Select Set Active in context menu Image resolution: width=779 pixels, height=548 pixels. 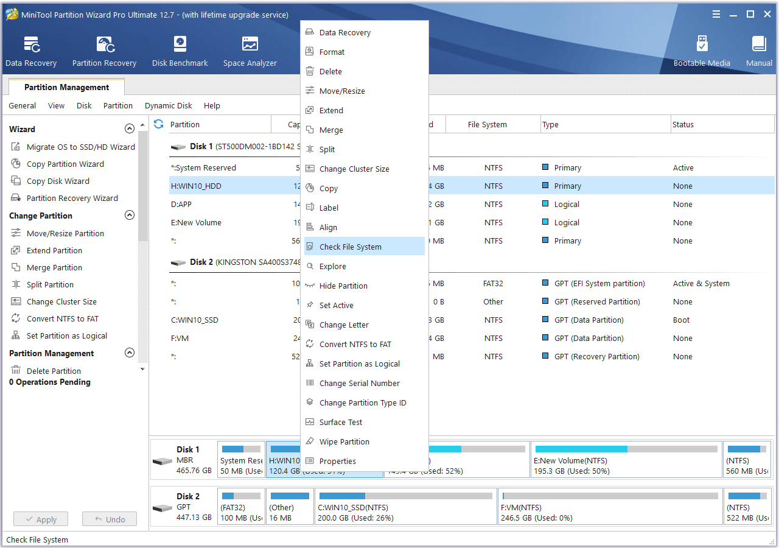(365, 306)
